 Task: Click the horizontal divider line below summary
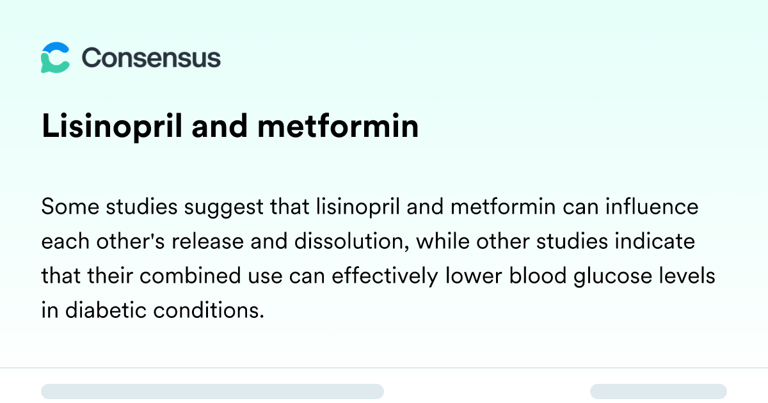[x=384, y=368]
